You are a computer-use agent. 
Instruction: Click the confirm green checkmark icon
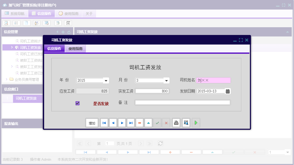pyautogui.click(x=157, y=123)
